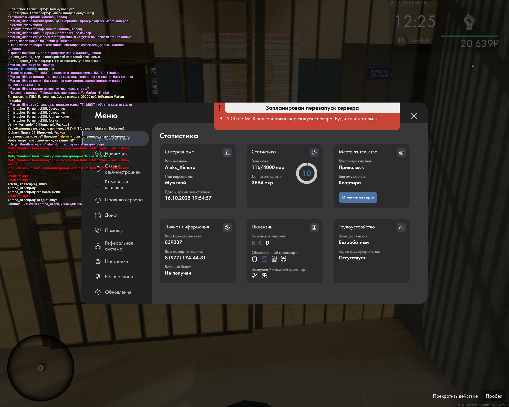Click the level 10 circular progress ring

[306, 173]
